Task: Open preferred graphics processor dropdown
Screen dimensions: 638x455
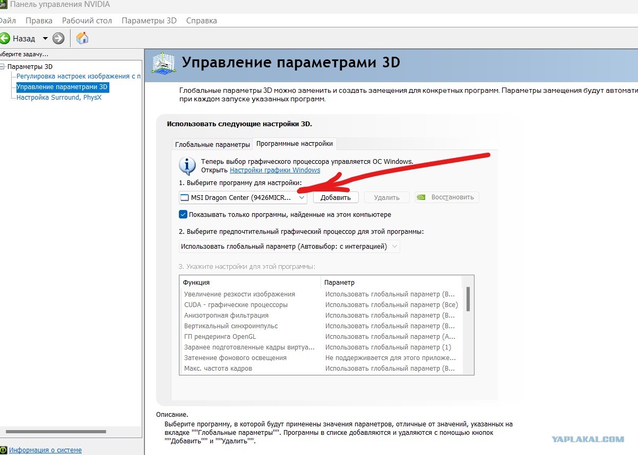Action: (x=289, y=247)
